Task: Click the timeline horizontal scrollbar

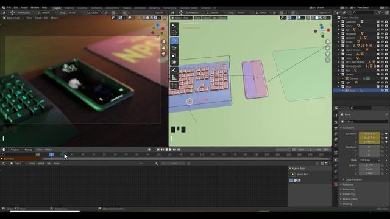Action: click(x=186, y=159)
